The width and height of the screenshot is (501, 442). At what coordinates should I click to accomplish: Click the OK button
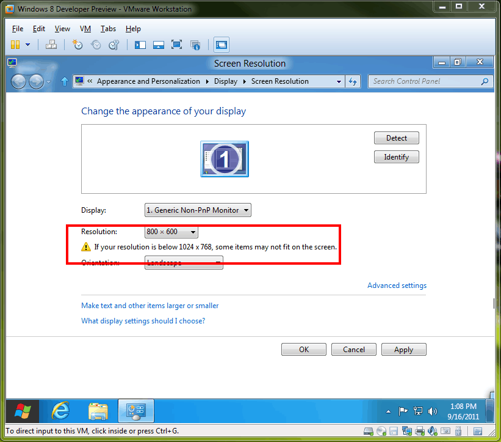pos(304,350)
